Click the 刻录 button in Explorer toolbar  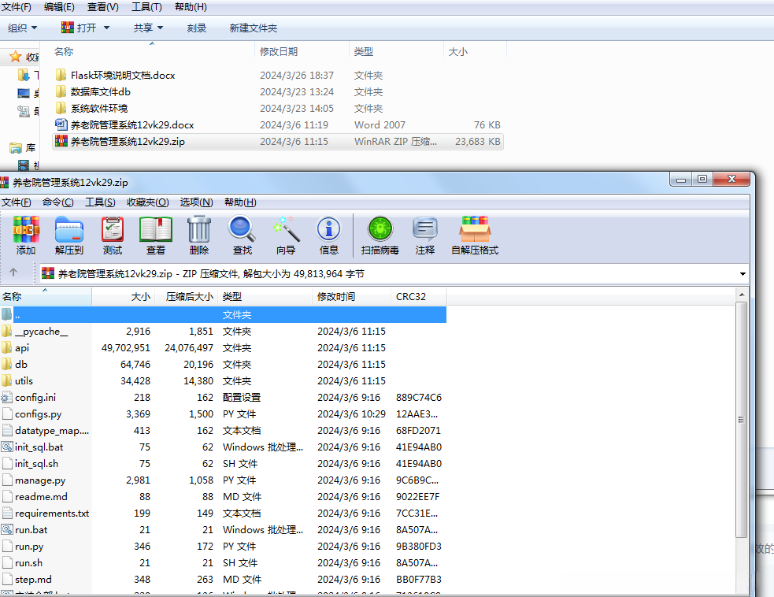pos(197,28)
